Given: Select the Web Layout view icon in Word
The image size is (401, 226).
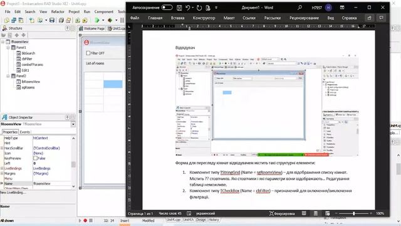Looking at the screenshot, I should pos(327,213).
